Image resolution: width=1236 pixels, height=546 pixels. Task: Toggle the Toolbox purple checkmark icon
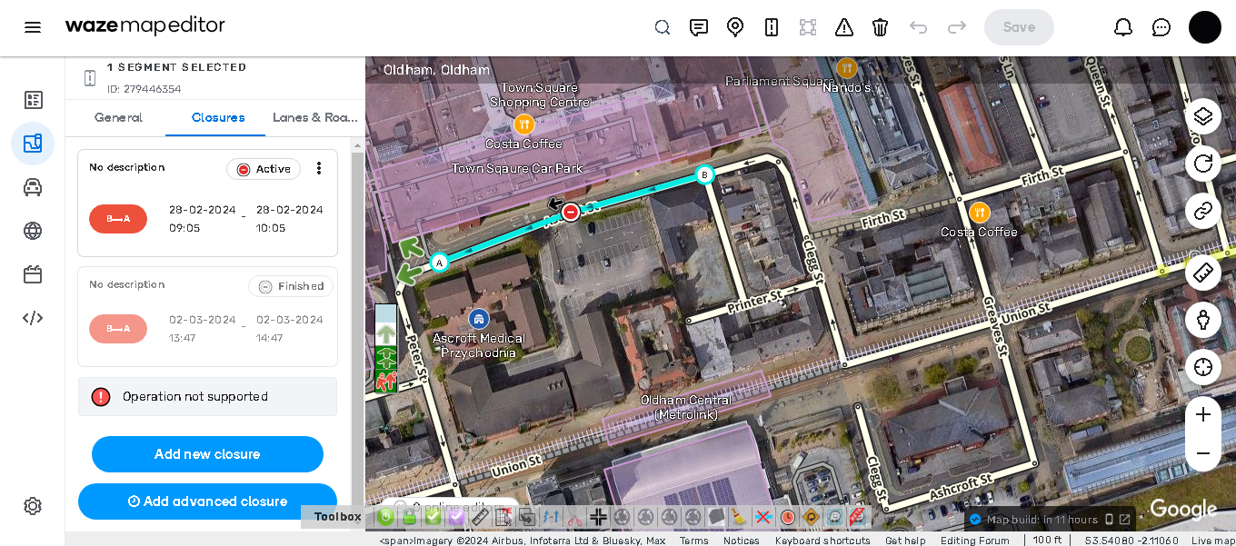coord(456,517)
